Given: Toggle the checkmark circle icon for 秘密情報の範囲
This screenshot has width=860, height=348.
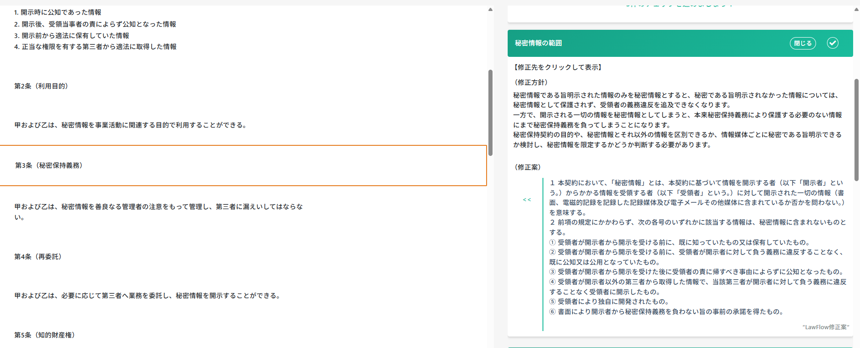Looking at the screenshot, I should (x=833, y=43).
